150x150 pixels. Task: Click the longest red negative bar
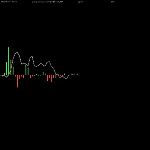[x=17, y=81]
